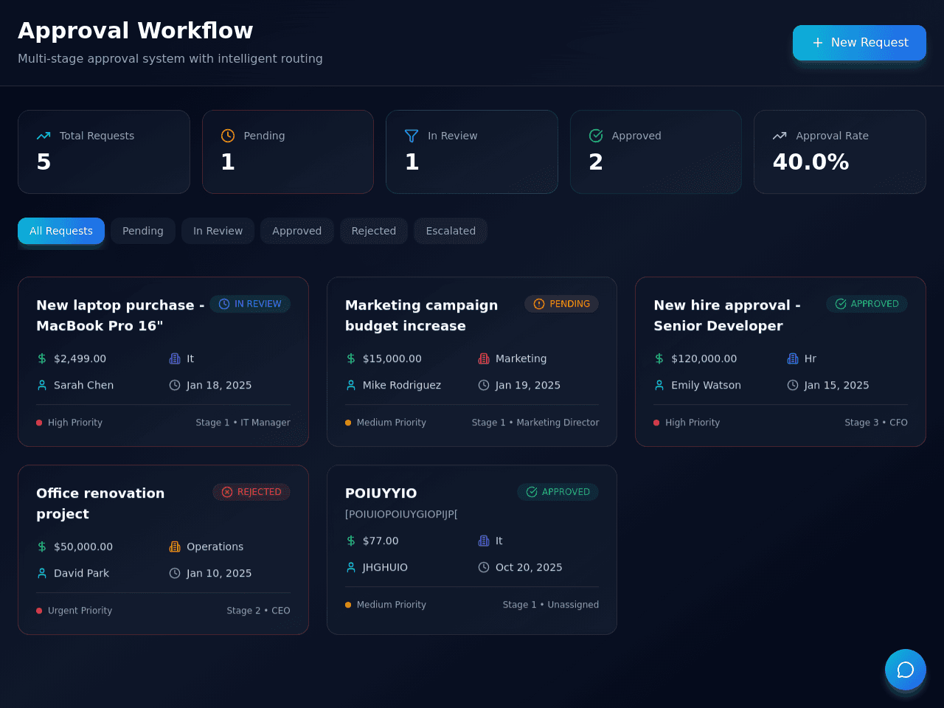Click dollar icon next to $77.00
944x708 pixels.
(x=351, y=541)
